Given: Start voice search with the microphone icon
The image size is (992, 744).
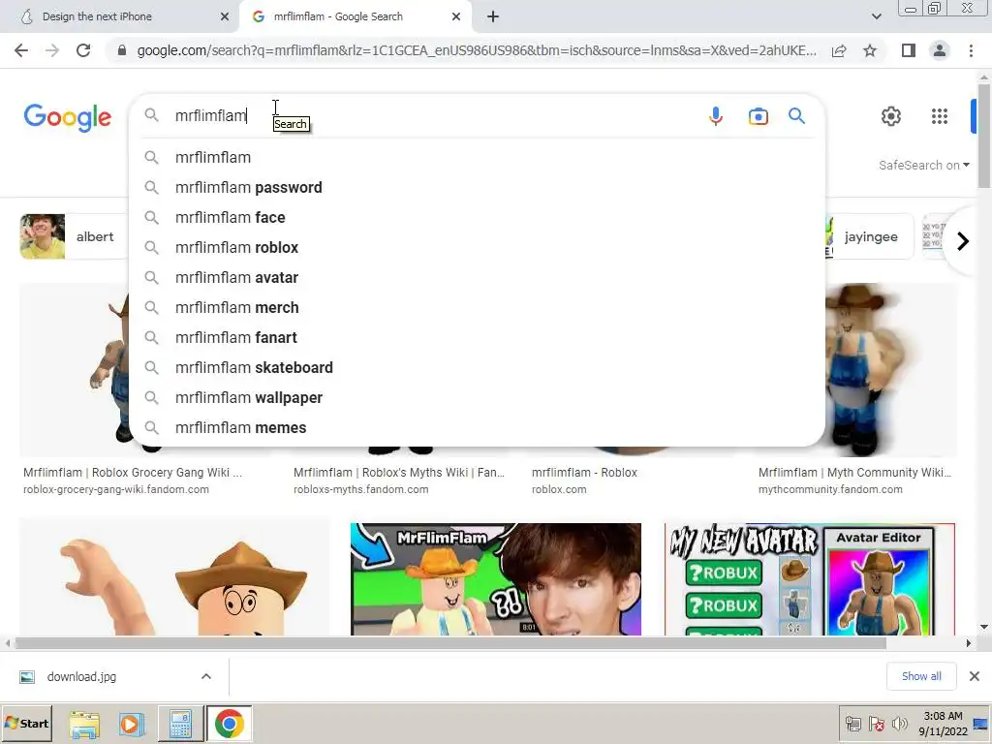Looking at the screenshot, I should coord(716,116).
